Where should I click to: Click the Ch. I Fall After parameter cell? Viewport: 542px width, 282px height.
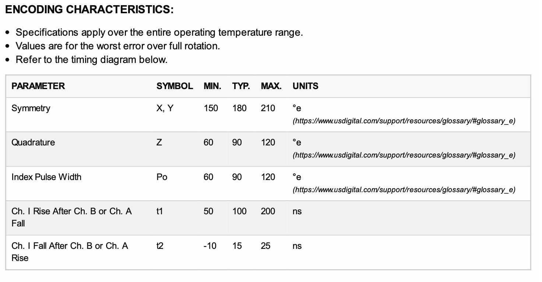(x=70, y=252)
